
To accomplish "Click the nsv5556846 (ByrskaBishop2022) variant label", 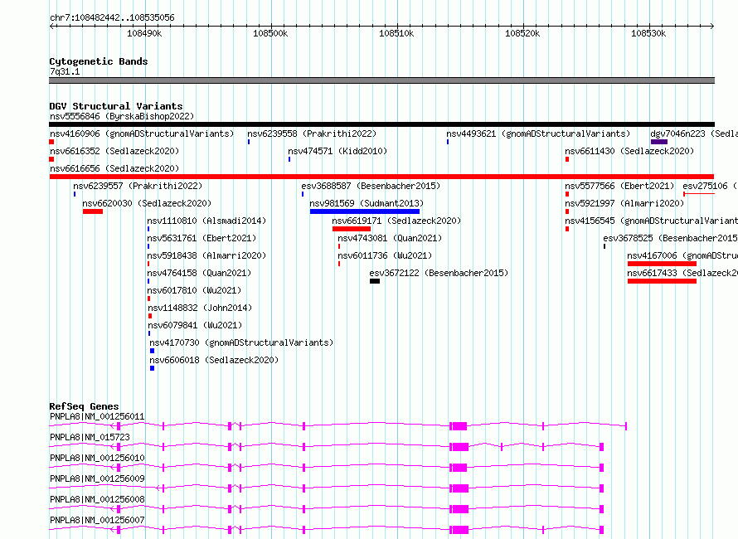I will tap(122, 116).
